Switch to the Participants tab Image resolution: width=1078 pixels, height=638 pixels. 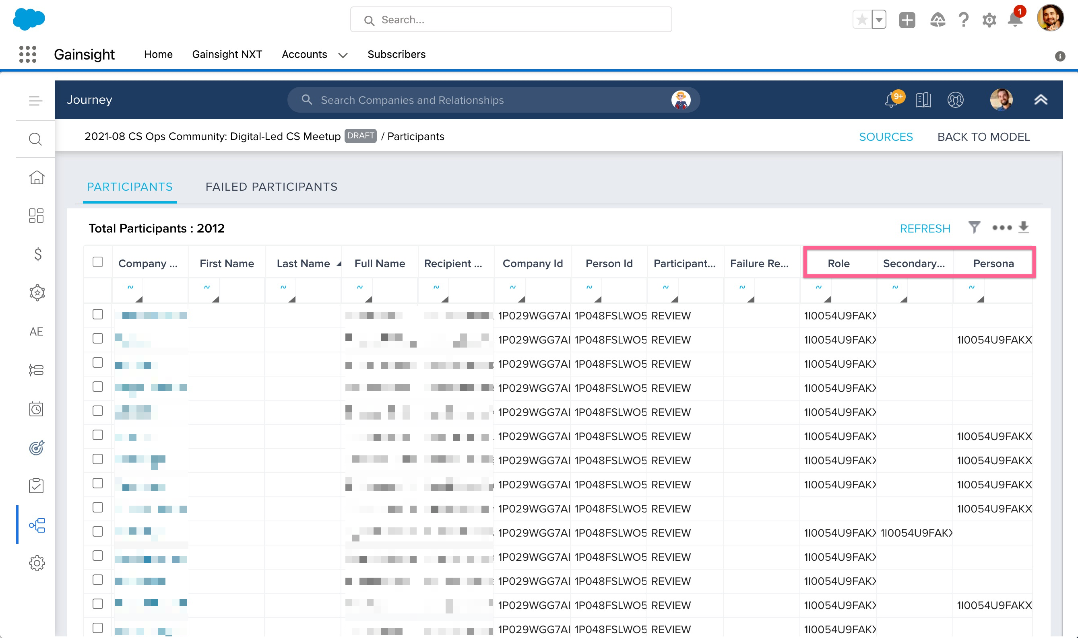[130, 187]
